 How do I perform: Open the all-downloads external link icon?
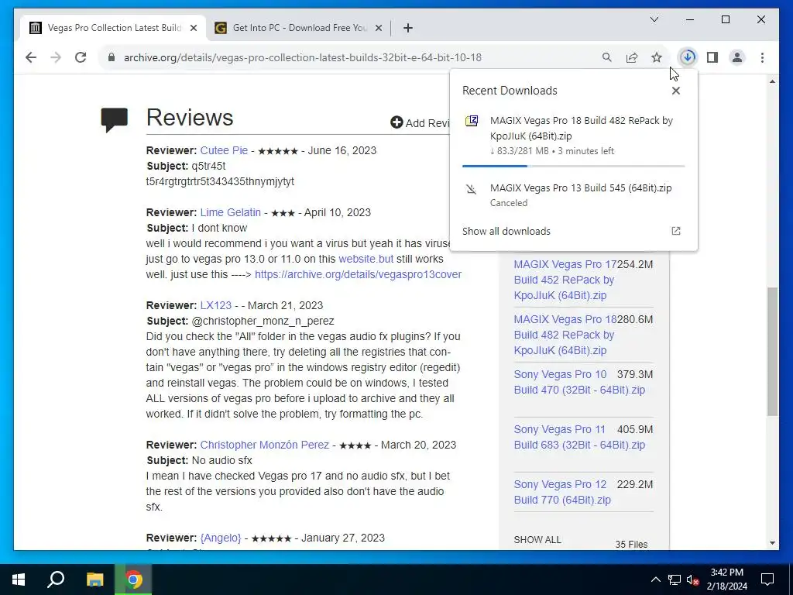tap(675, 231)
